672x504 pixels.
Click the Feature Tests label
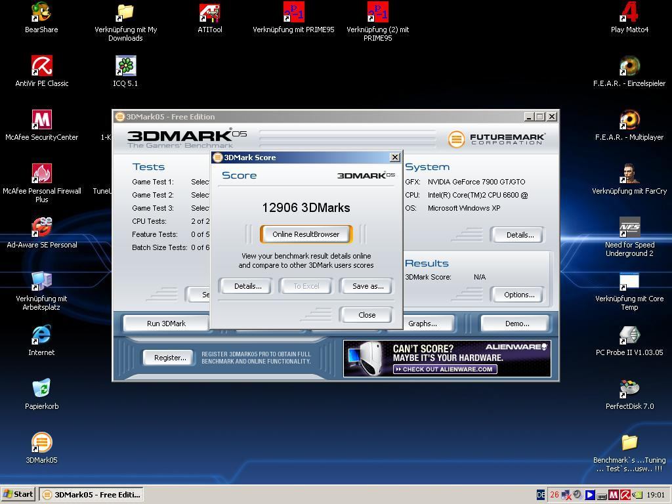(155, 234)
